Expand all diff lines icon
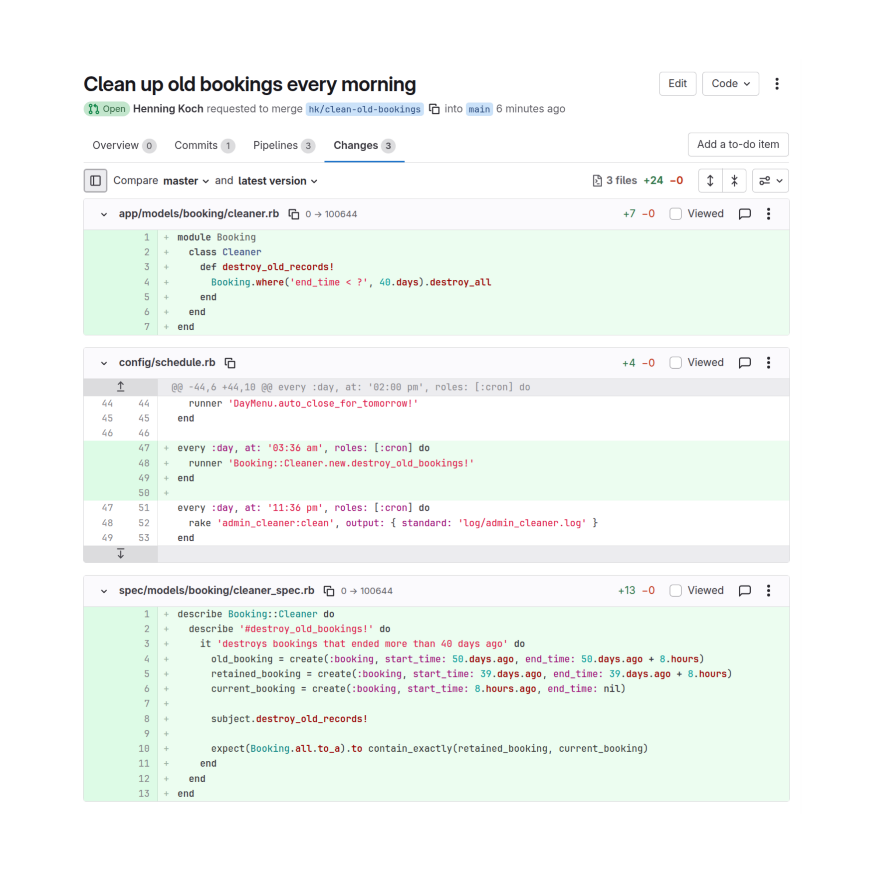 pyautogui.click(x=710, y=181)
